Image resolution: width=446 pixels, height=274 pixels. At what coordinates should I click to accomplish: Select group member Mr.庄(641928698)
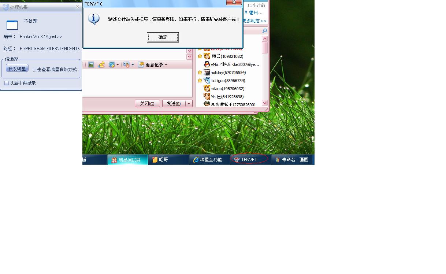click(227, 97)
